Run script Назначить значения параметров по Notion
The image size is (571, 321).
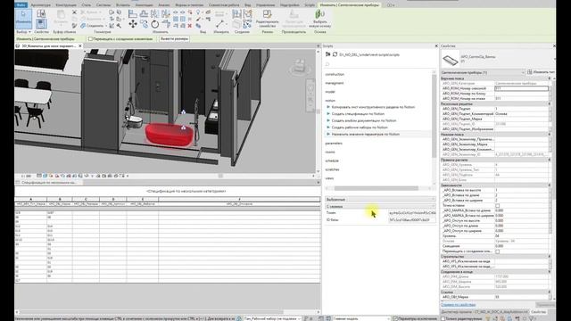point(366,134)
